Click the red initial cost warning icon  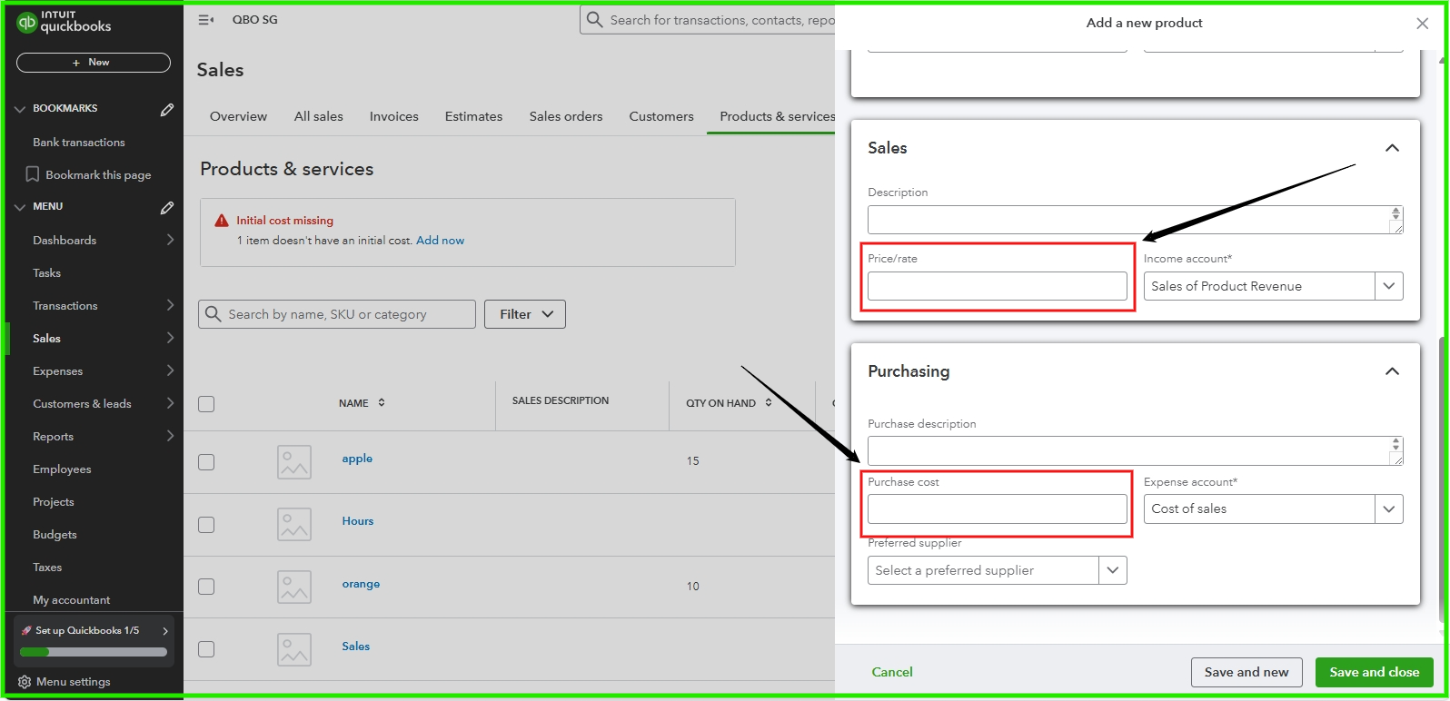[x=221, y=221]
